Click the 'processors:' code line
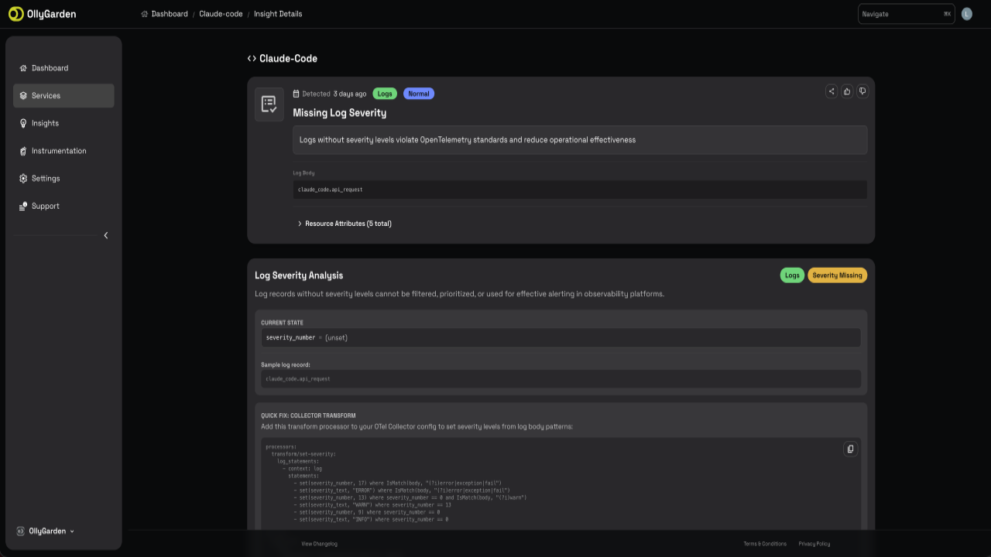The image size is (991, 557). point(281,447)
